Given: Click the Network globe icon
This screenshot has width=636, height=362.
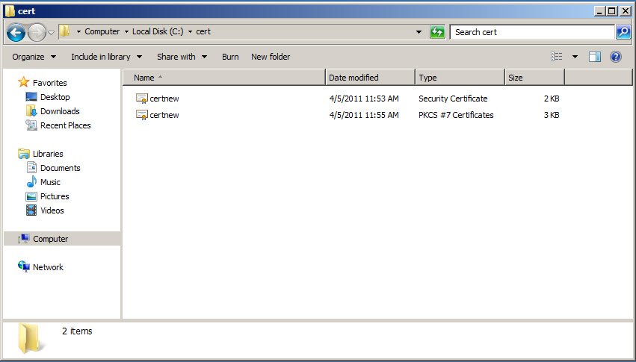Looking at the screenshot, I should (23, 266).
